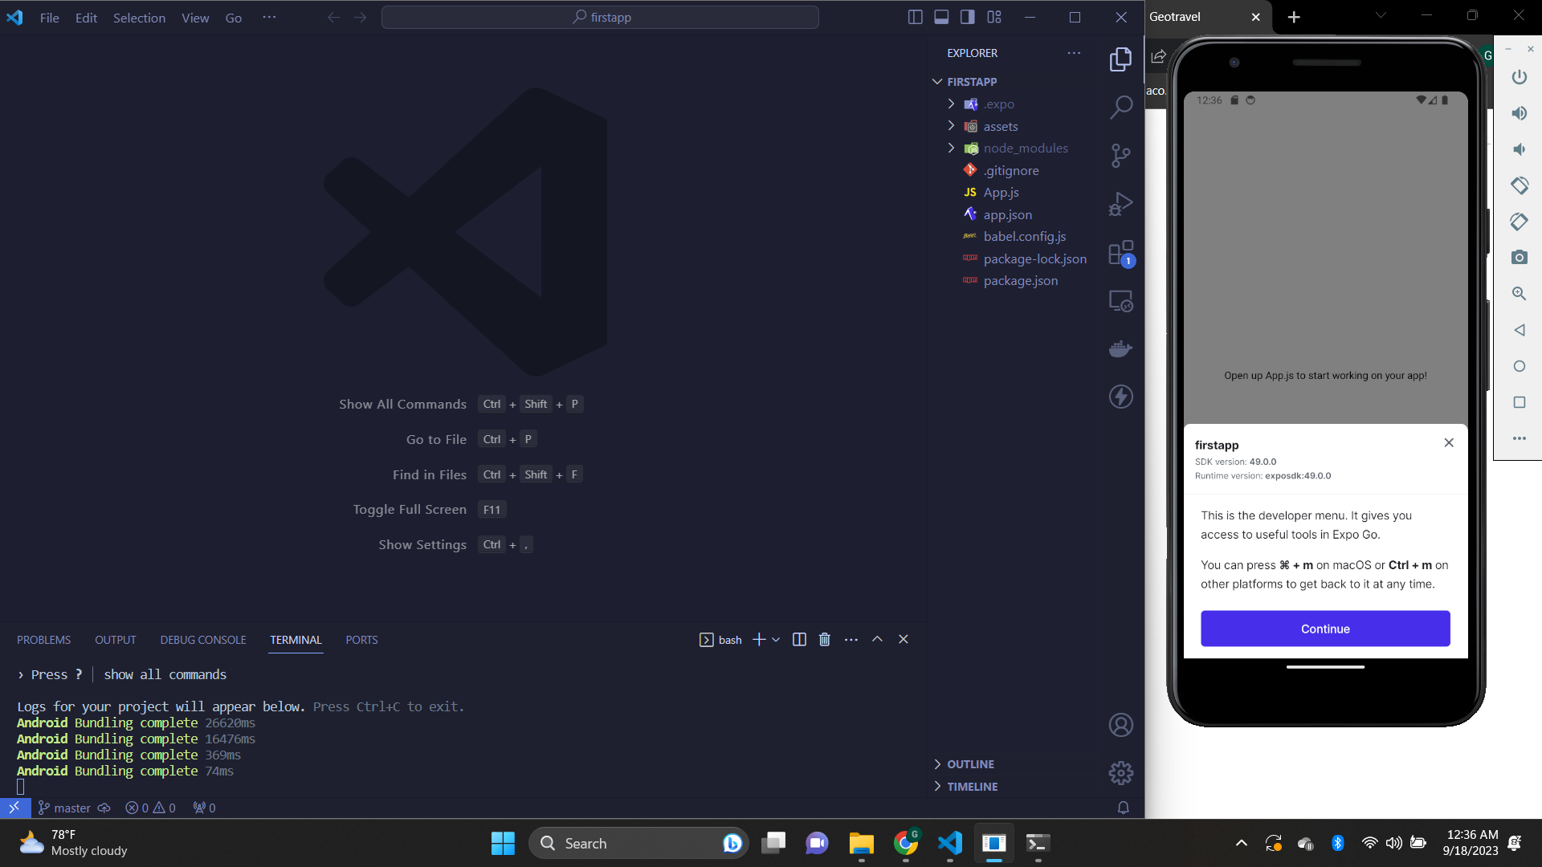
Task: Close the firstapp developer menu sheet
Action: 1448,442
